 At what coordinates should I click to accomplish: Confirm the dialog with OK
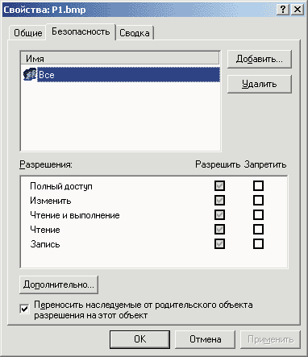pos(139,339)
